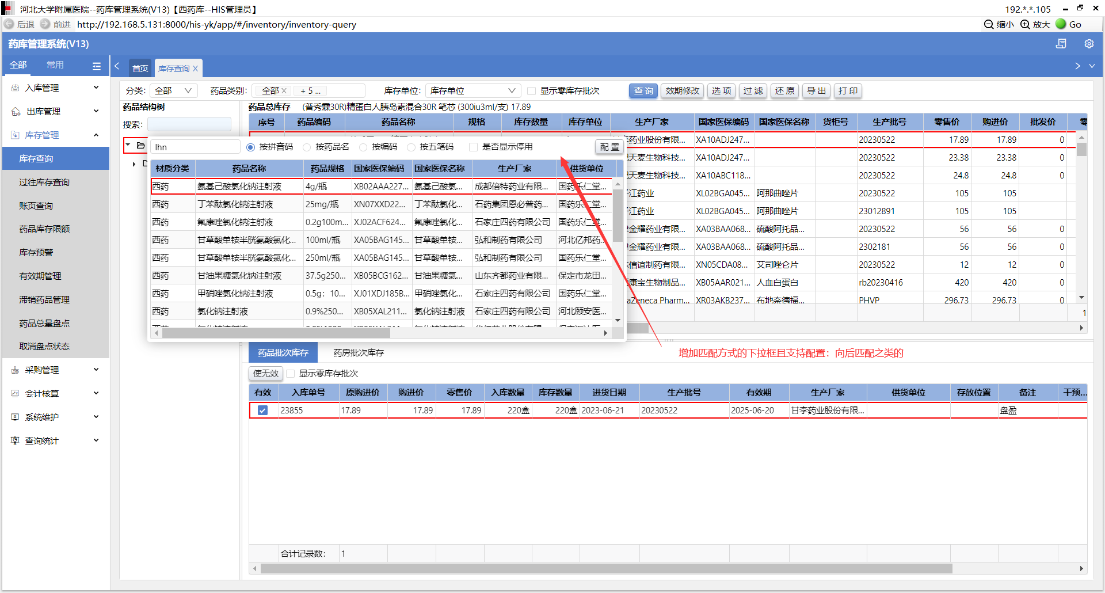This screenshot has width=1105, height=593.
Task: Open the 分类 dropdown showing 全部
Action: (x=173, y=91)
